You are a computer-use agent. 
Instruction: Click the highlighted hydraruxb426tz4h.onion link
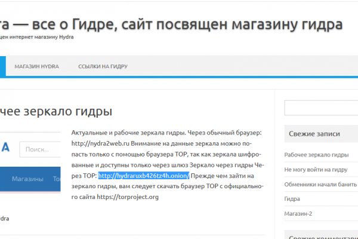click(x=144, y=176)
